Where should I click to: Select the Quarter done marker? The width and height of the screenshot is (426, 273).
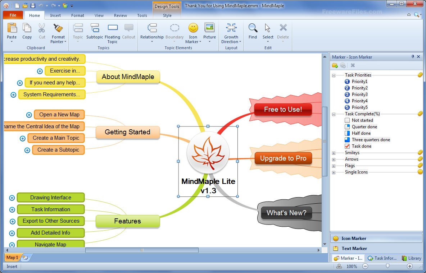click(x=347, y=127)
